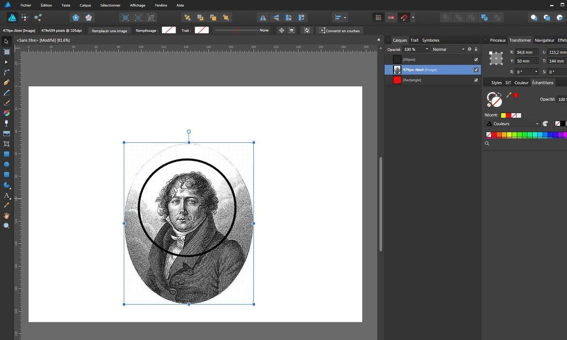
Task: Select the Pencil tool
Action: pyautogui.click(x=7, y=93)
